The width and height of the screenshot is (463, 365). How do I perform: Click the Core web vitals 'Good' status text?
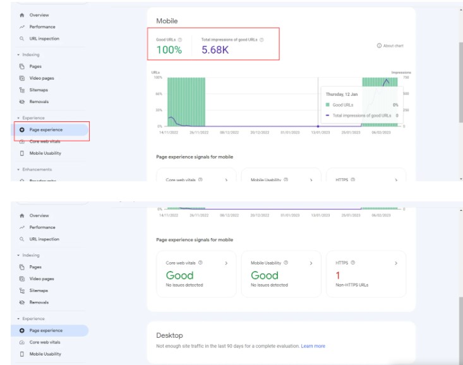(x=179, y=275)
